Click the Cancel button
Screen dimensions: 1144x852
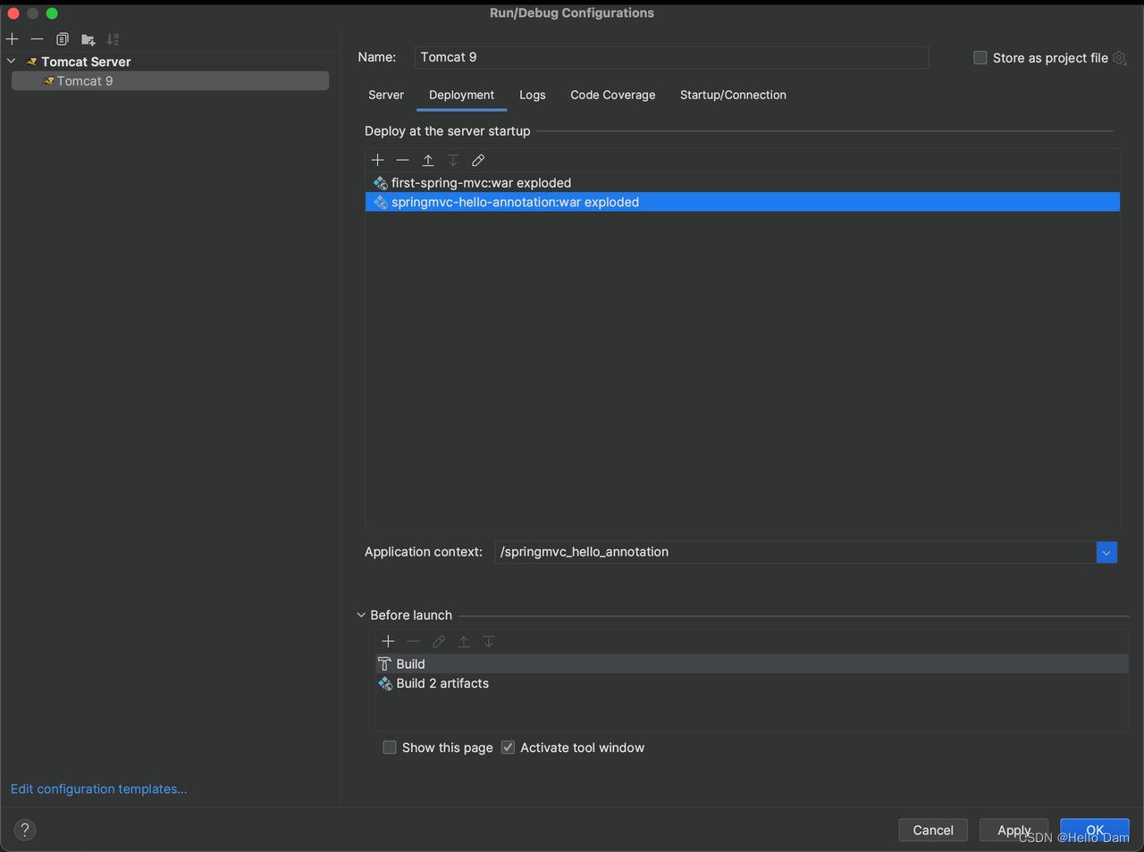933,830
